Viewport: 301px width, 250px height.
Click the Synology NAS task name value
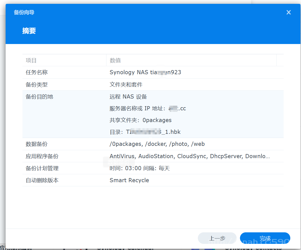[x=145, y=72]
